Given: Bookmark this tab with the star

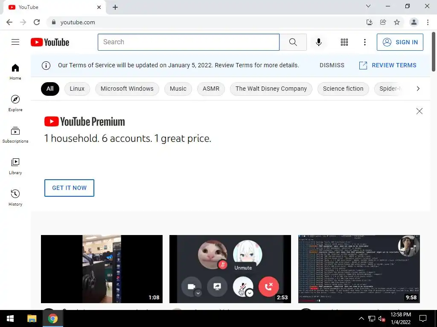Looking at the screenshot, I should 397,22.
